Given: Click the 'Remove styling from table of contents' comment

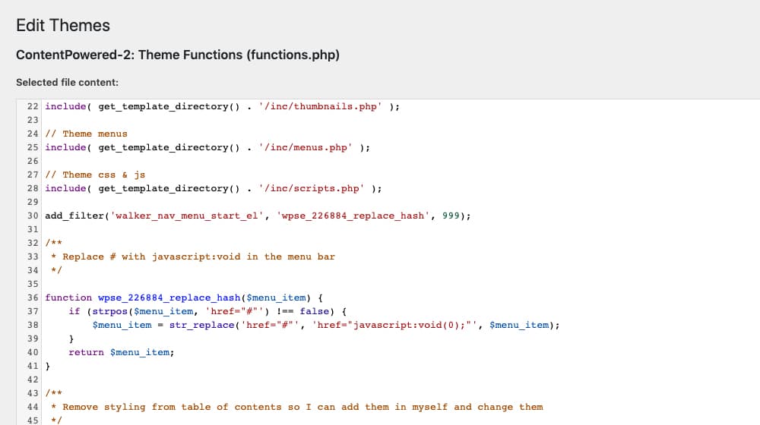Looking at the screenshot, I should click(x=296, y=407).
